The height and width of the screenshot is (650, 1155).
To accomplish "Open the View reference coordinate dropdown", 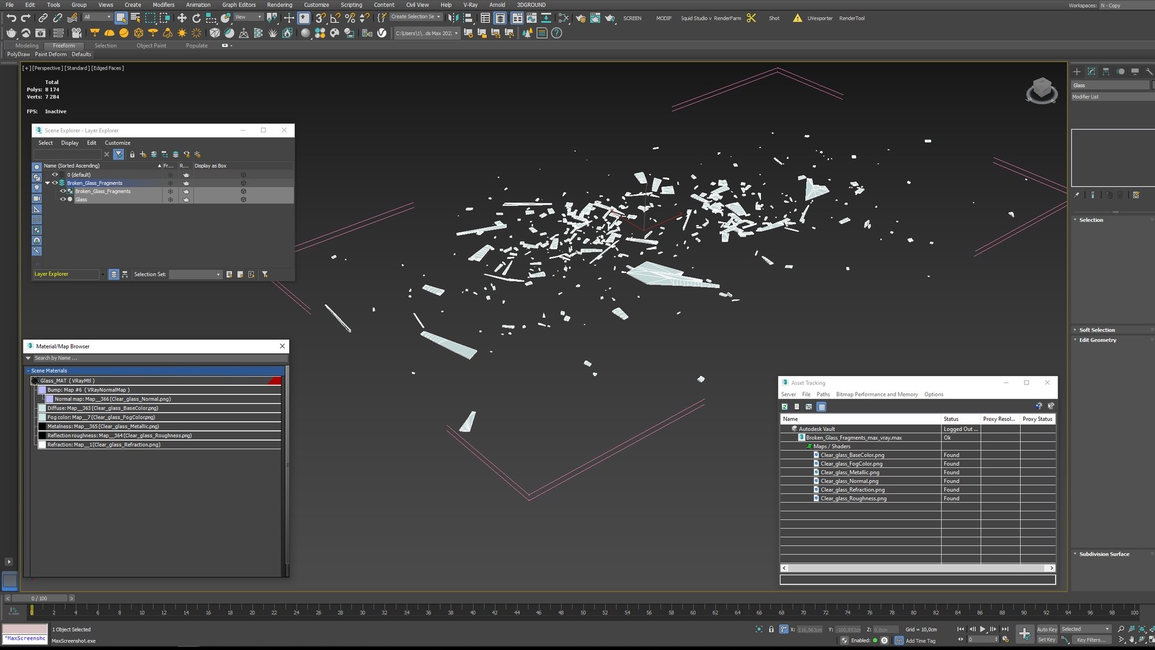I will (x=248, y=17).
